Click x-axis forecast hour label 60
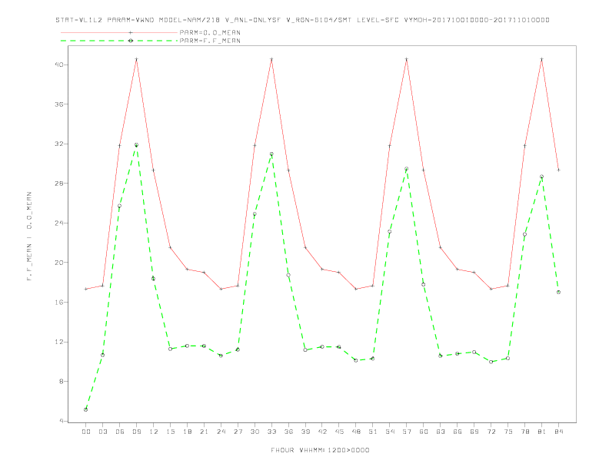Viewport: 609px width, 470px height. pyautogui.click(x=424, y=432)
